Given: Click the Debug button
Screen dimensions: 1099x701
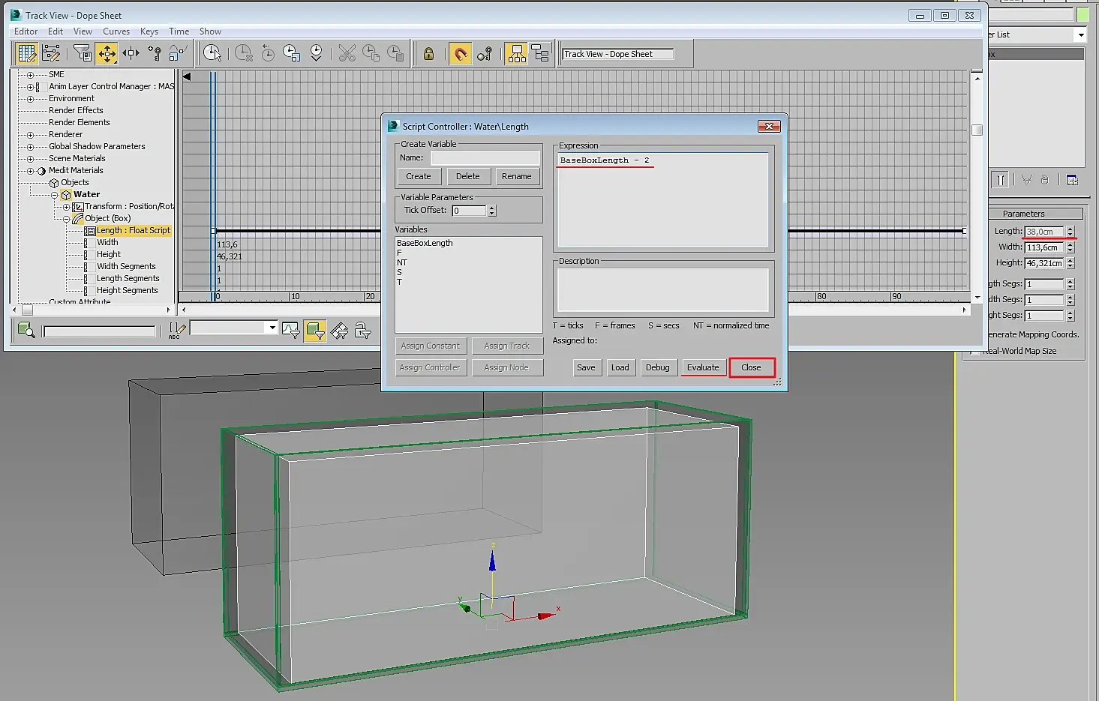Looking at the screenshot, I should pyautogui.click(x=658, y=367).
